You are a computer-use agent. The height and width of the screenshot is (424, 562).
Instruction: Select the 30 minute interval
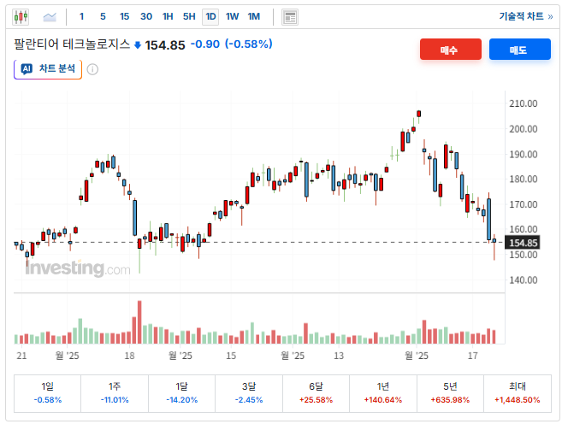pos(146,16)
